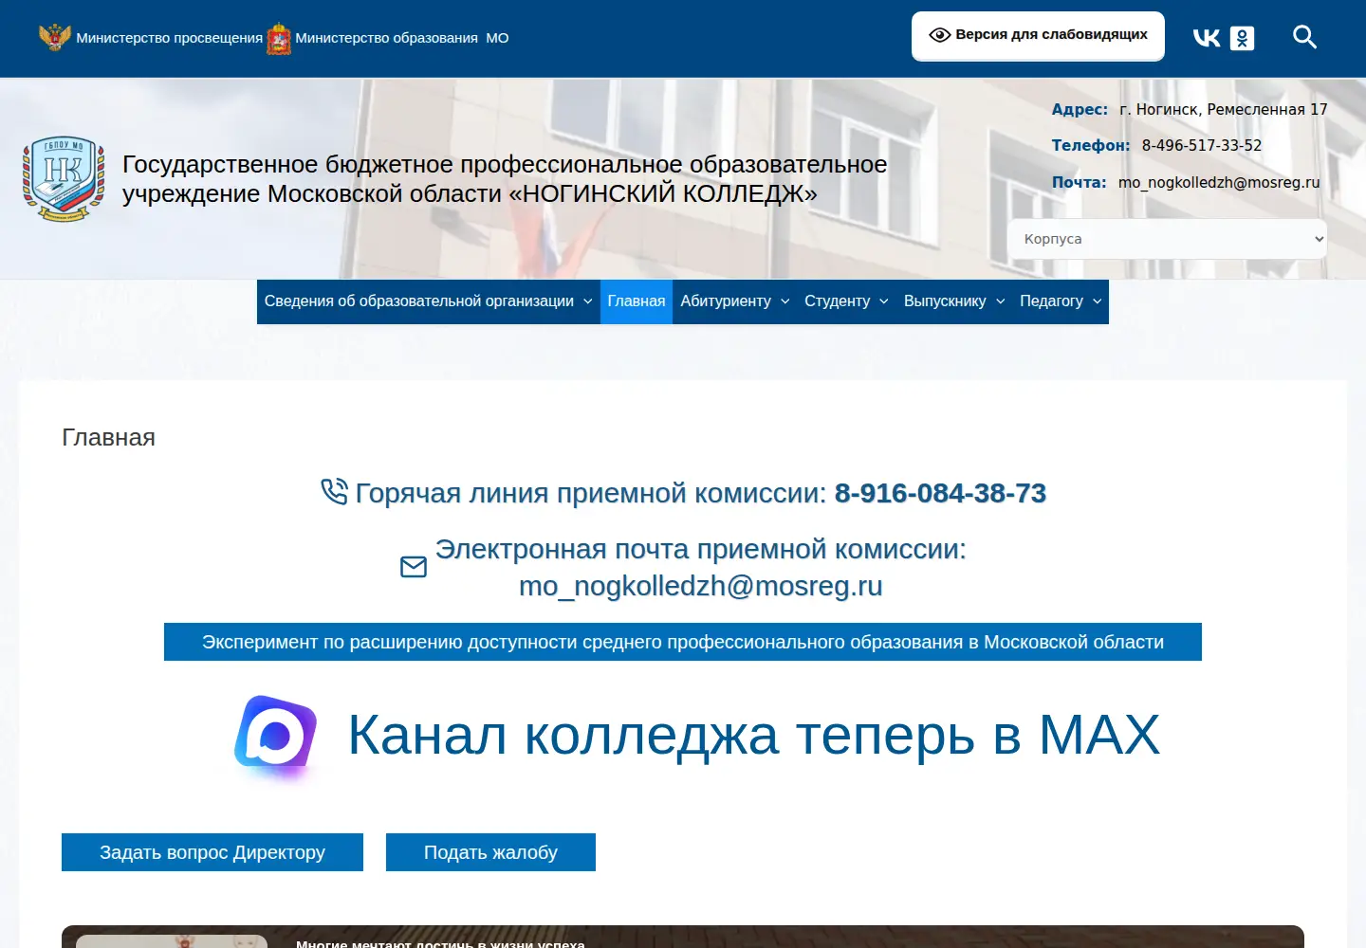Click the hotline phone icon

(x=334, y=491)
